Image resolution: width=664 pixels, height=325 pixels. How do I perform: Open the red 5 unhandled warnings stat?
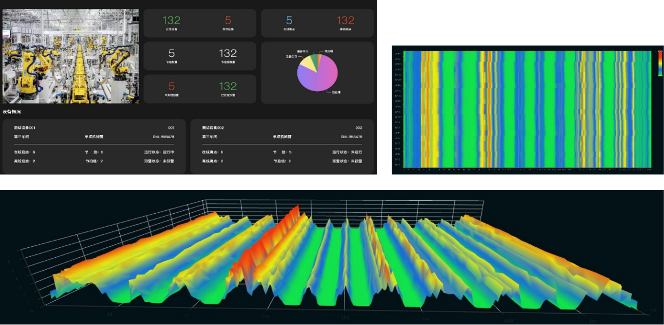172,86
